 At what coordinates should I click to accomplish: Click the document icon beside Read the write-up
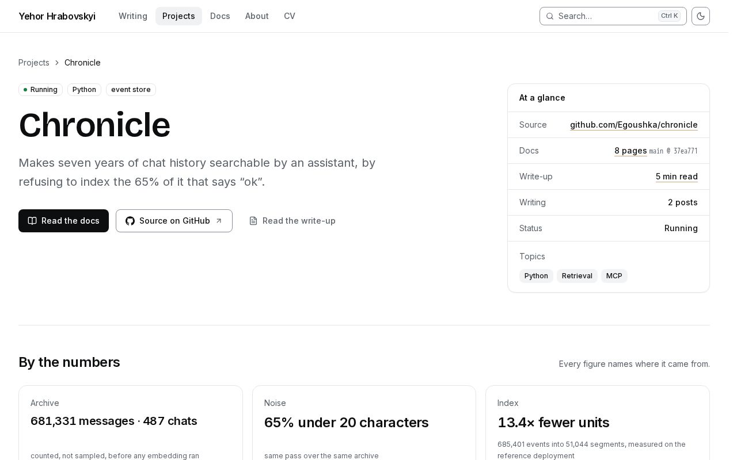tap(253, 221)
